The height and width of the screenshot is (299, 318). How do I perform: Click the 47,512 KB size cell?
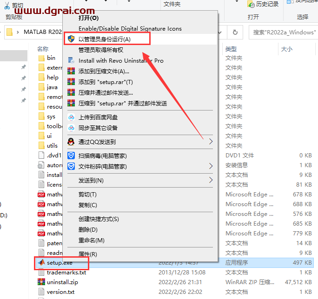tap(298, 282)
